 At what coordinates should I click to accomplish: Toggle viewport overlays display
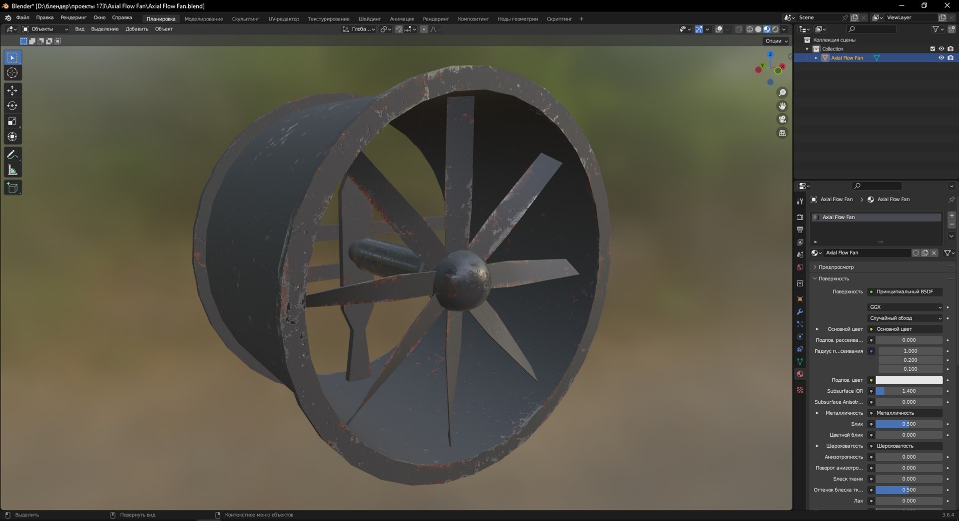[719, 29]
